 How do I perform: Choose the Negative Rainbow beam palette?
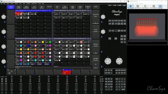[79, 45]
